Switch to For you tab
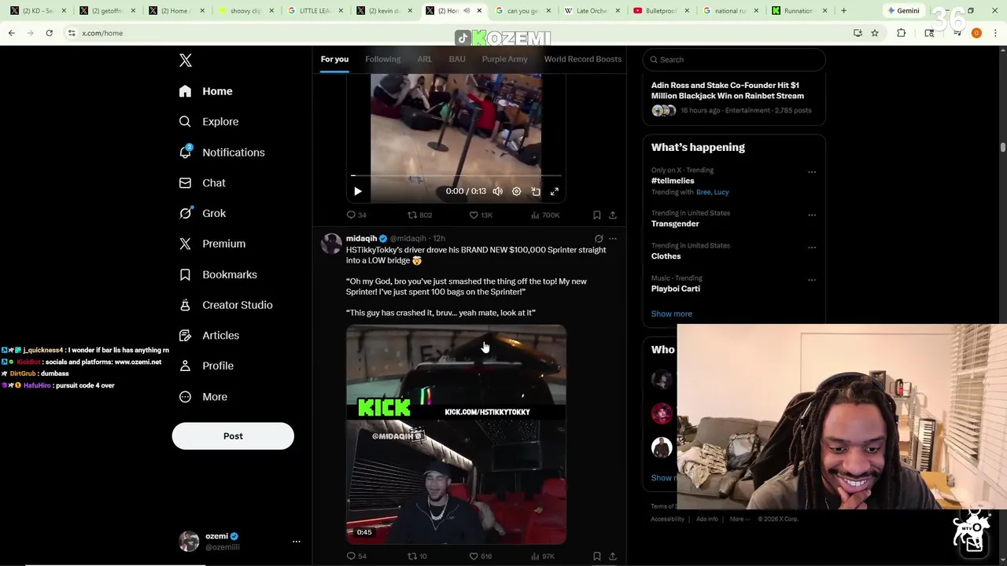Viewport: 1007px width, 566px height. point(334,59)
